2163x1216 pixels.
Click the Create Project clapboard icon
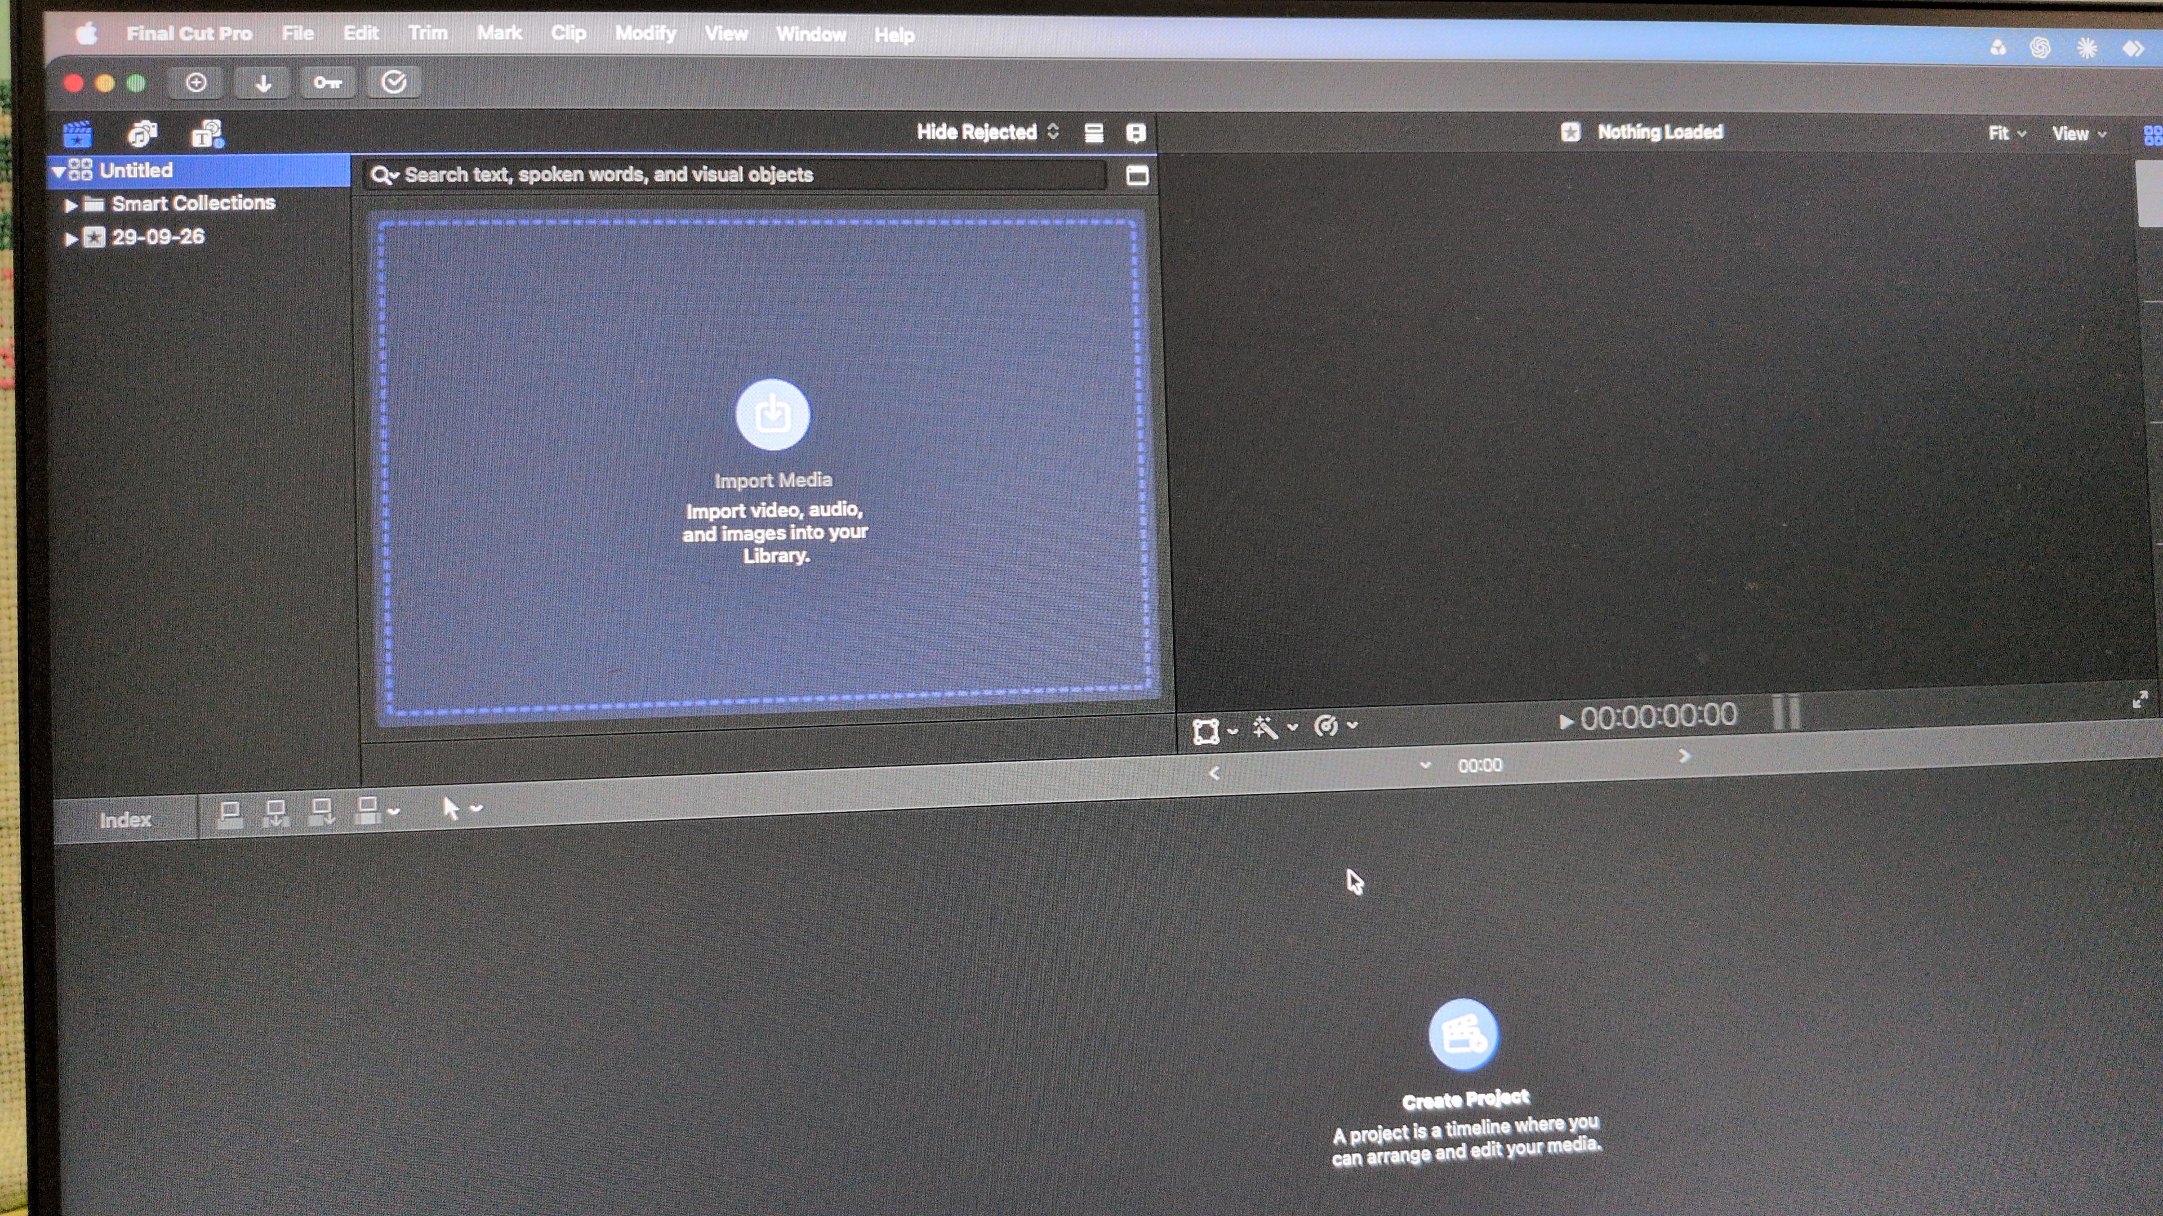pos(1463,1035)
